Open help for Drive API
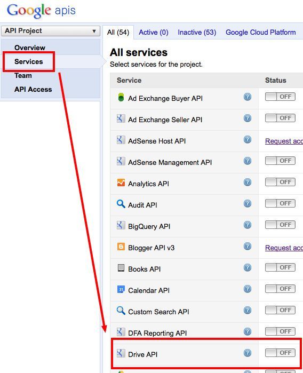This screenshot has height=373, width=303. [248, 353]
